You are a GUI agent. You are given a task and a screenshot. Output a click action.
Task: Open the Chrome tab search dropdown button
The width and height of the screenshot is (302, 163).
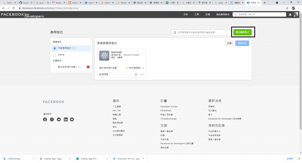(277, 3)
